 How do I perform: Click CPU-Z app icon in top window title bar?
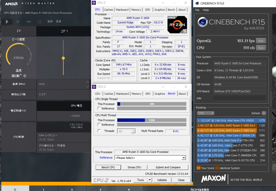[x=94, y=3]
